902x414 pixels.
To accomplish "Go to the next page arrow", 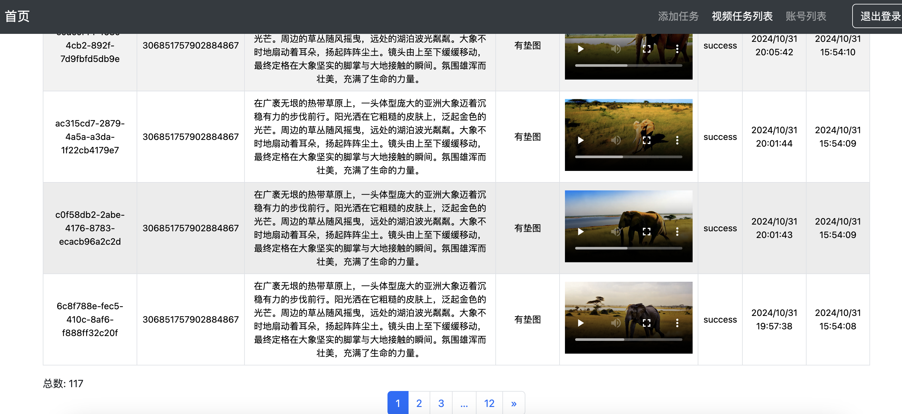I will click(513, 403).
